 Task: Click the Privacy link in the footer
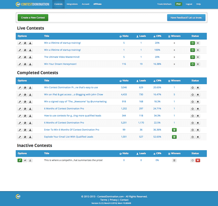pos(114,200)
